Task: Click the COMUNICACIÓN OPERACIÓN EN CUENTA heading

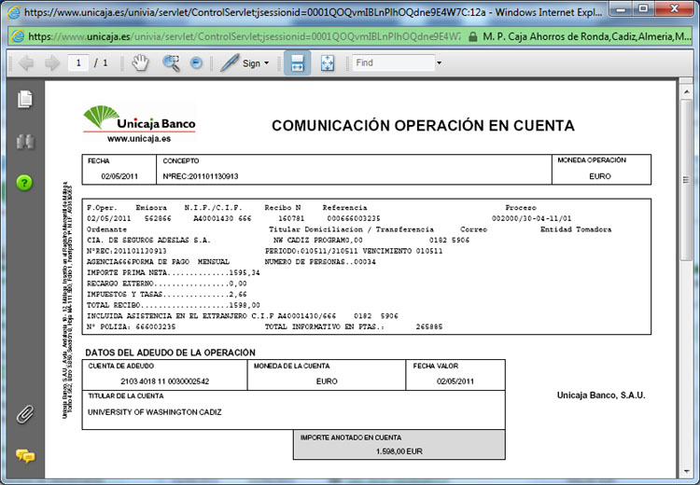Action: pos(423,126)
